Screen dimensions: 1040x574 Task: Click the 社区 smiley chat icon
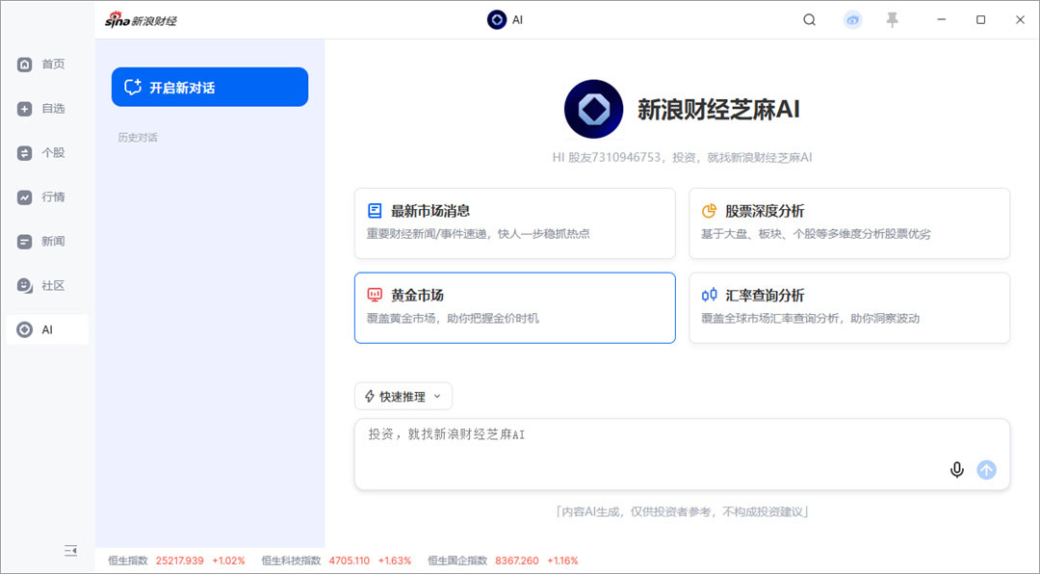[24, 285]
